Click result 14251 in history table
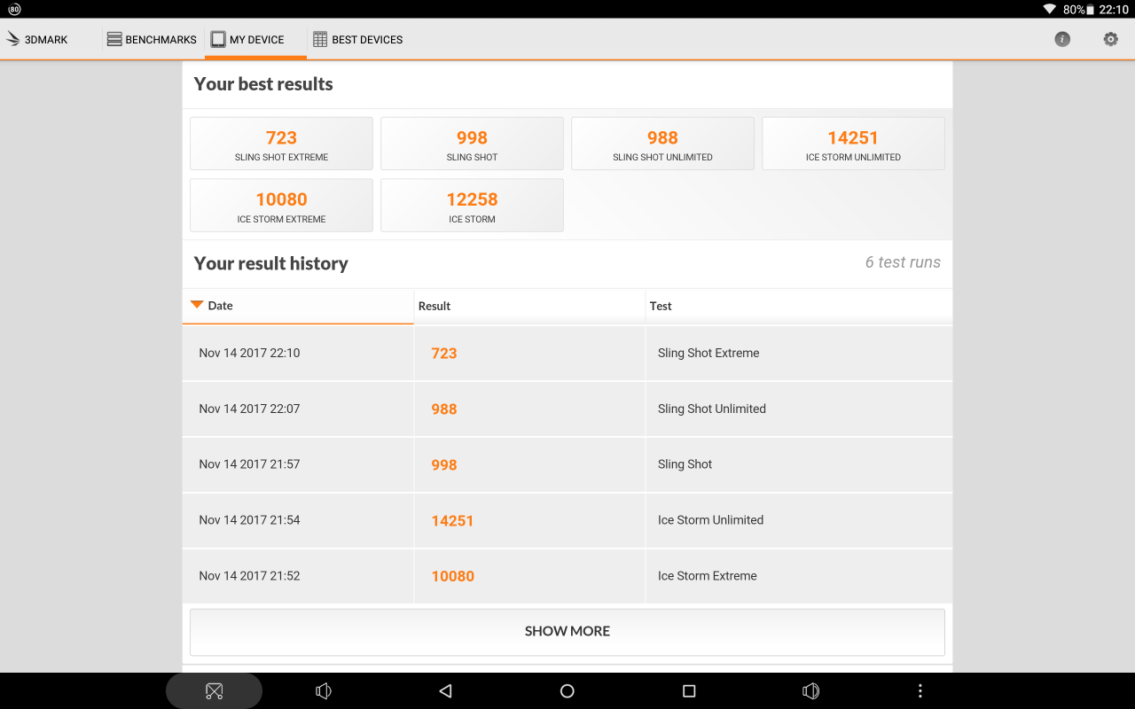Screen dimensions: 1135x709 coord(452,521)
